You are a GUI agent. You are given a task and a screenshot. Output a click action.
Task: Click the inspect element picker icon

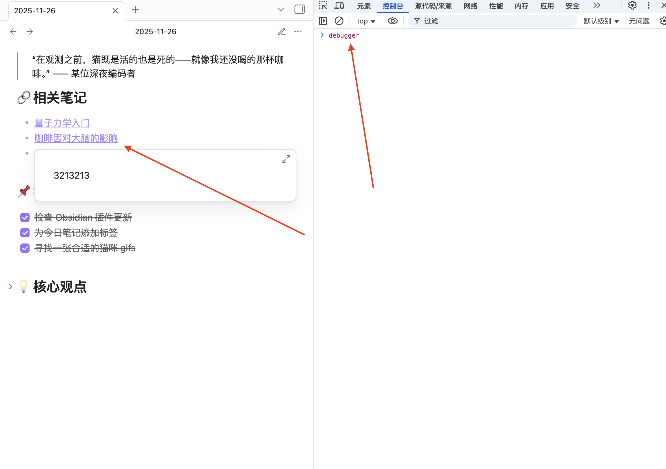(x=323, y=6)
